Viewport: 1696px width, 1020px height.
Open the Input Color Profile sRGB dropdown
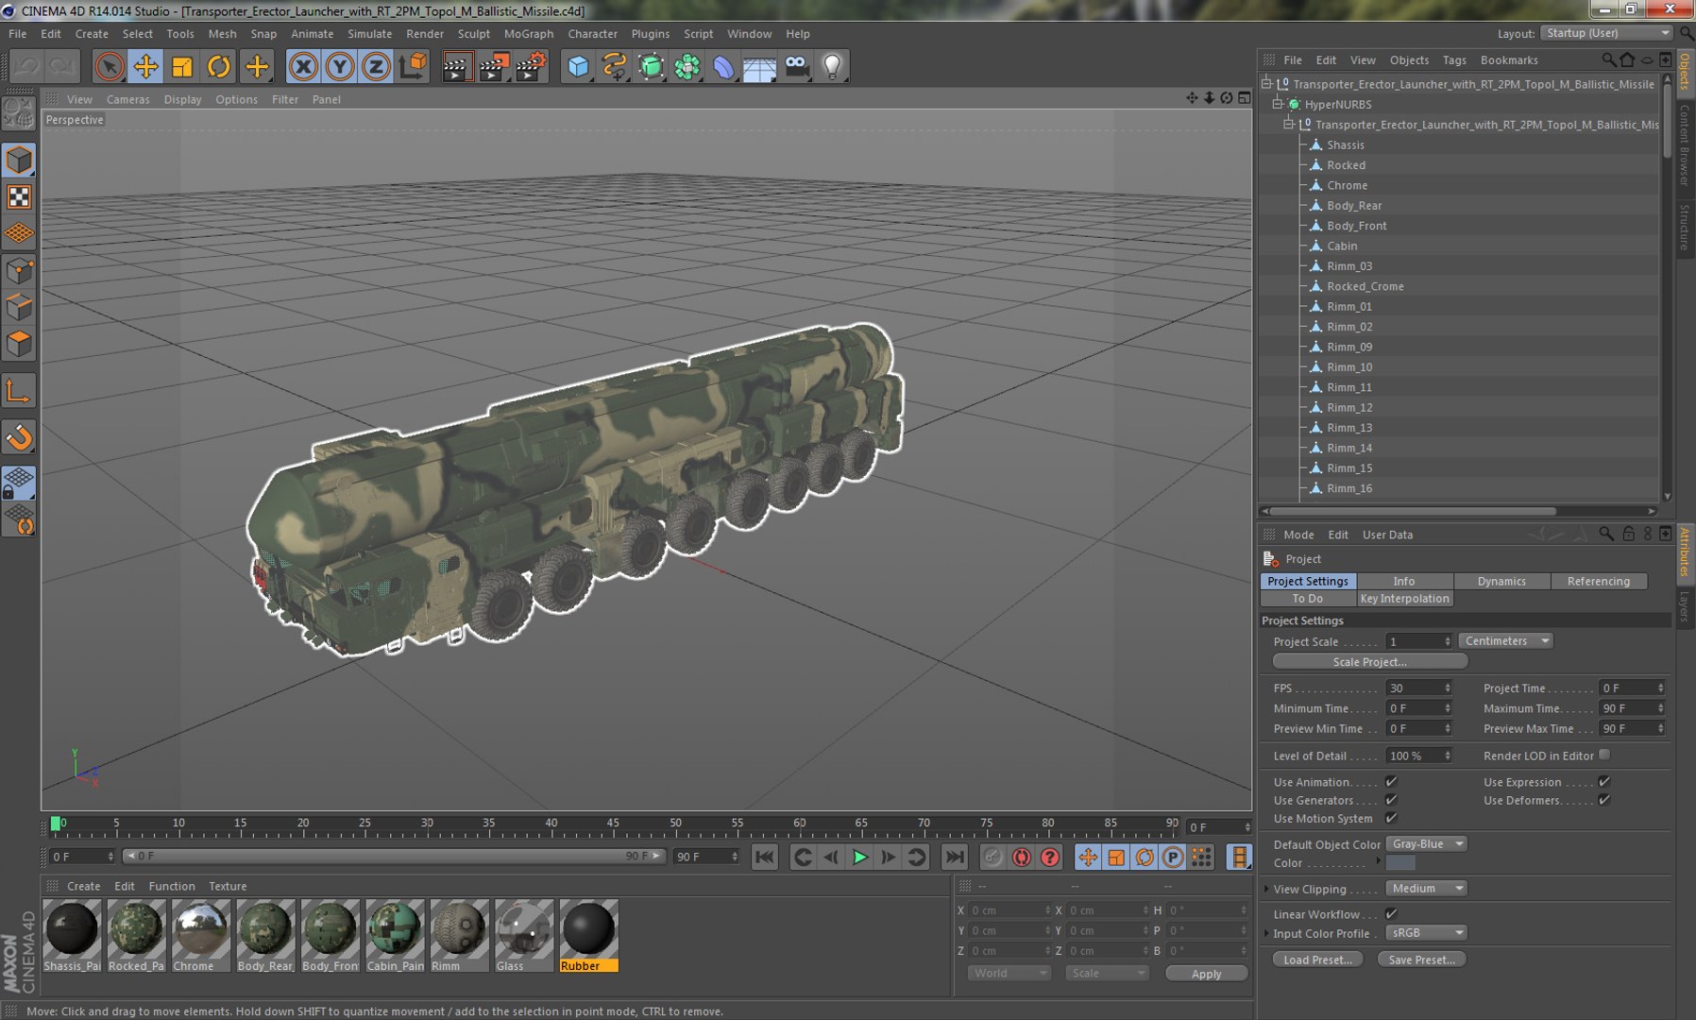[1426, 932]
